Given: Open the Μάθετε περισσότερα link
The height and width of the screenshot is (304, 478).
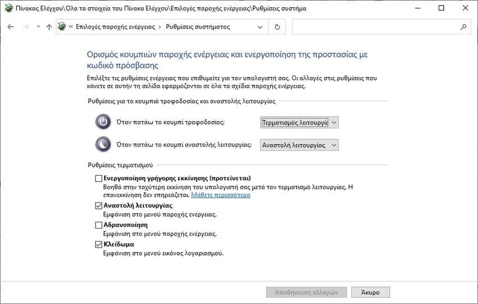Looking at the screenshot, I should click(x=220, y=195).
